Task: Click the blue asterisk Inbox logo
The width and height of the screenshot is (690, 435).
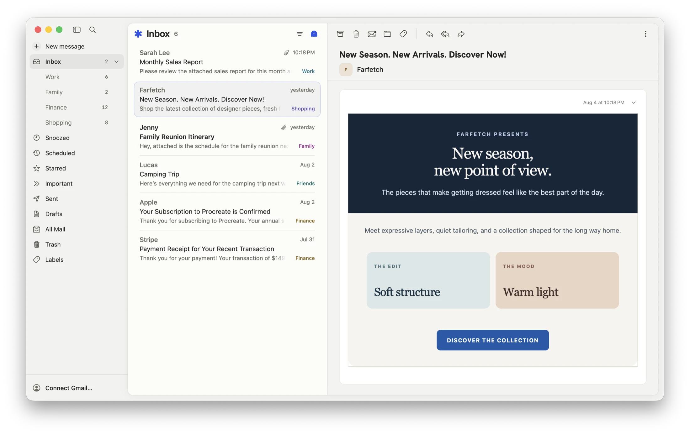Action: [x=138, y=34]
